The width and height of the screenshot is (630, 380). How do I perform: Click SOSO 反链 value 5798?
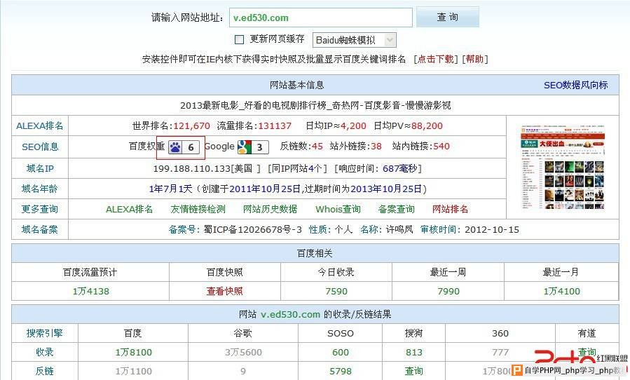(x=341, y=371)
